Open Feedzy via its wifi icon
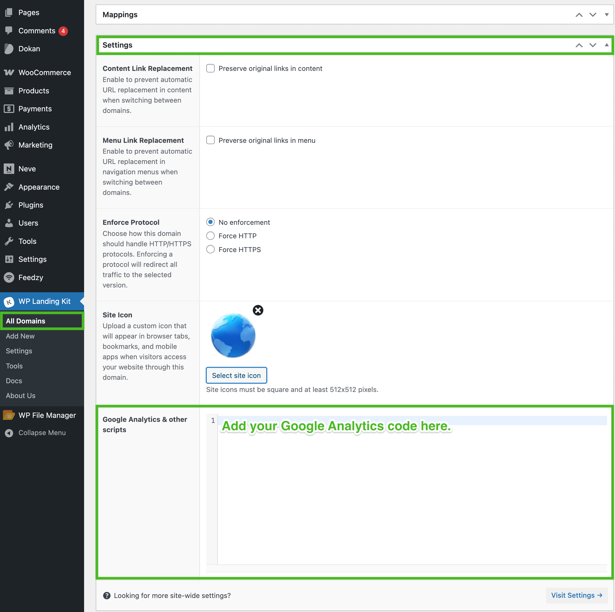 pyautogui.click(x=9, y=277)
